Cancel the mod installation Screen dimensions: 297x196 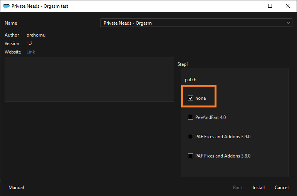(x=282, y=188)
